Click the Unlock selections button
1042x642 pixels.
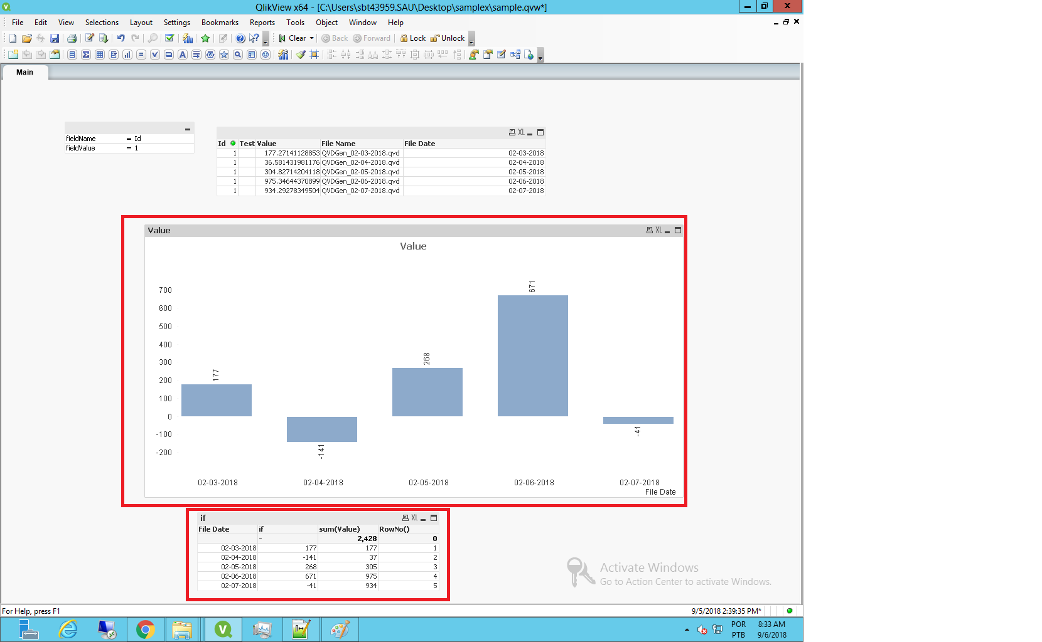[448, 38]
